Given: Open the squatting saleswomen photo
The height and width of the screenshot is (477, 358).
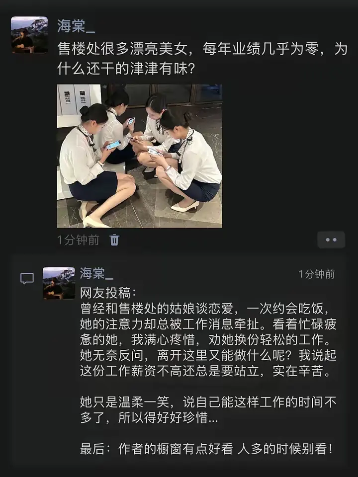Looking at the screenshot, I should tap(139, 156).
